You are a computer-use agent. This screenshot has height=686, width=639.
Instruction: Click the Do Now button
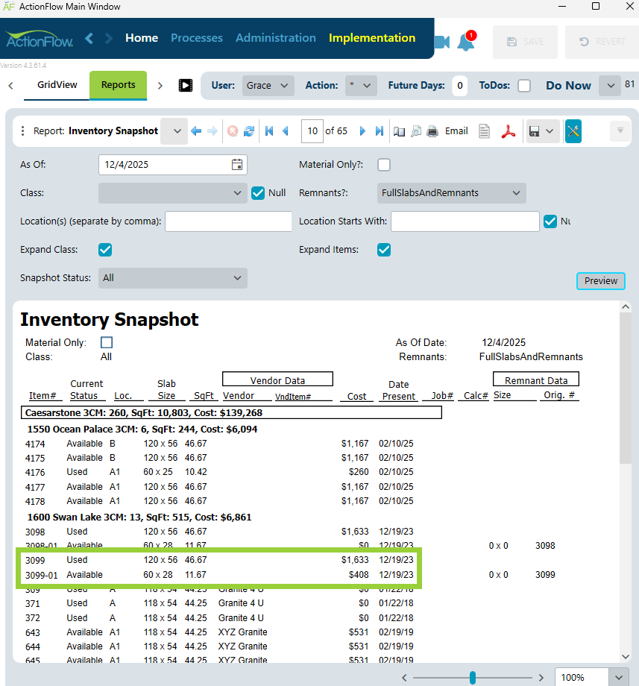coord(568,86)
